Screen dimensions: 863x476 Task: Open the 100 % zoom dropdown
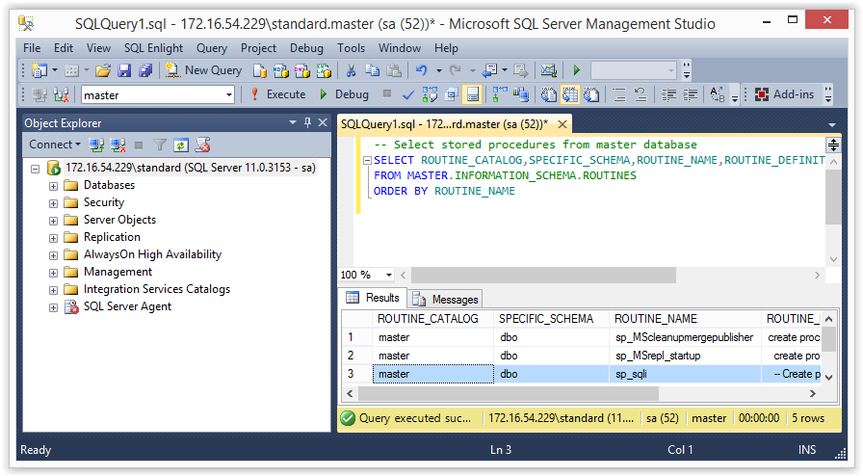tap(389, 275)
